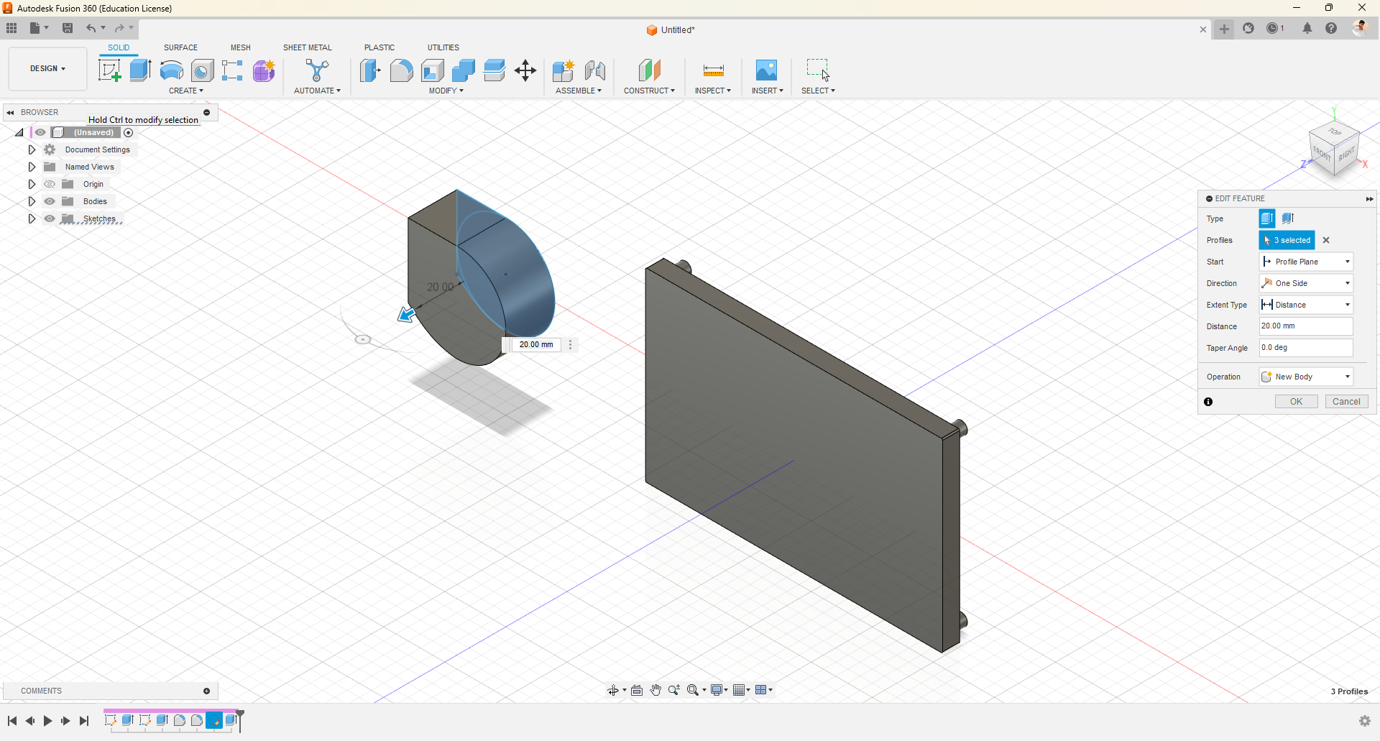
Task: Click the Distance field showing 20.00 mm
Action: (x=1306, y=326)
